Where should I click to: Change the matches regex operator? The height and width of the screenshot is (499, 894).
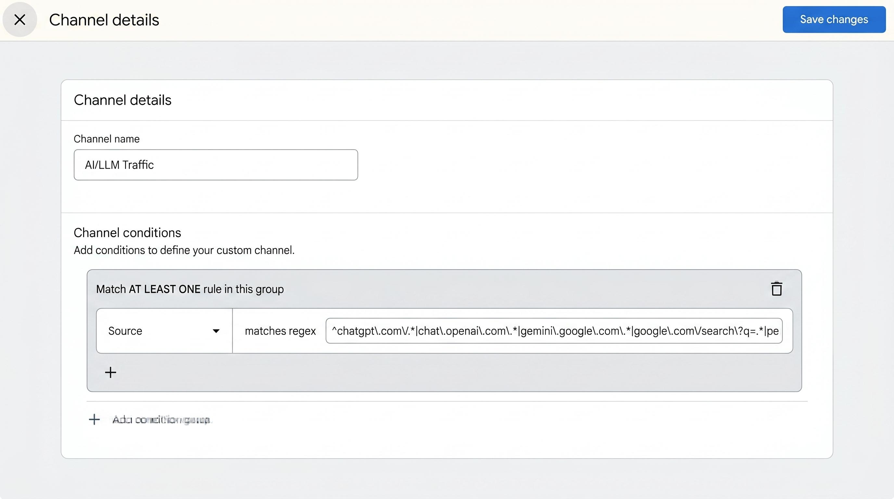click(280, 331)
